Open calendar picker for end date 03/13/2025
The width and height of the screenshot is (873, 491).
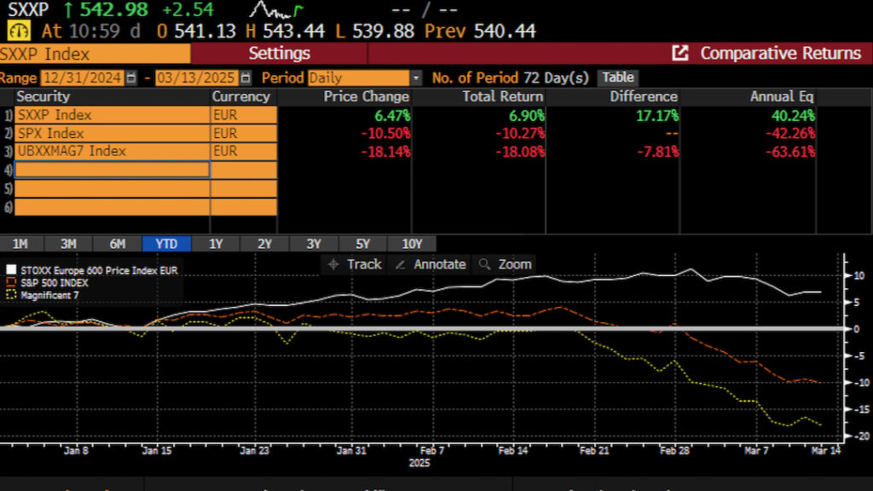coord(246,78)
